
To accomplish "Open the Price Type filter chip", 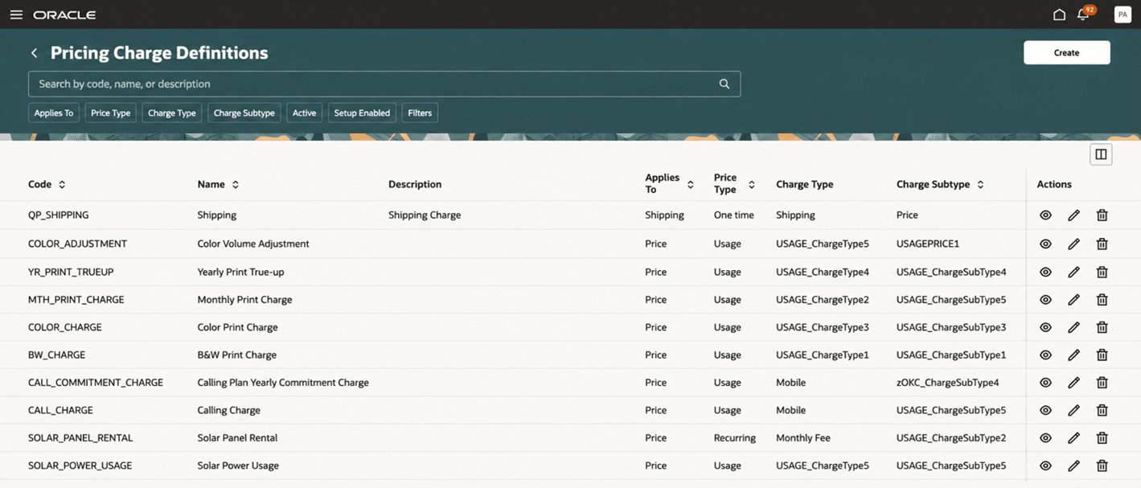I will (110, 113).
